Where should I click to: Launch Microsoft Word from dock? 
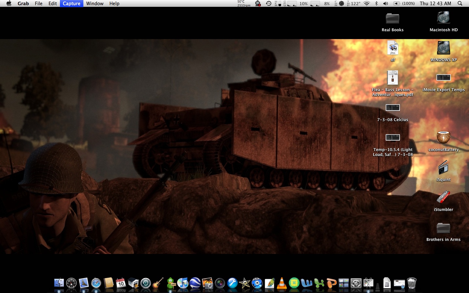click(x=306, y=283)
